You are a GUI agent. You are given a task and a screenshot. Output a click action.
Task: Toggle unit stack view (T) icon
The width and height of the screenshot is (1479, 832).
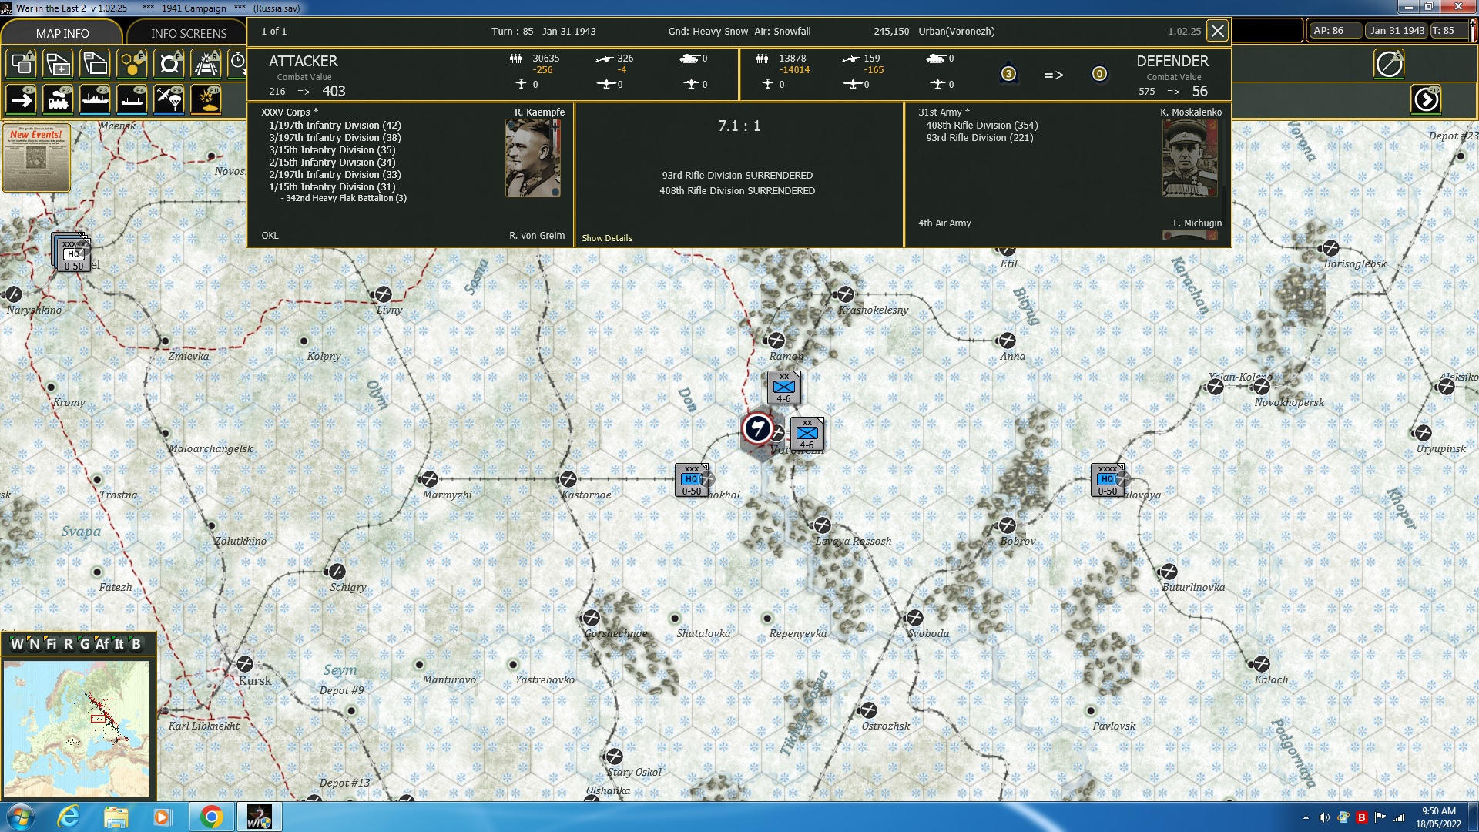click(x=22, y=64)
